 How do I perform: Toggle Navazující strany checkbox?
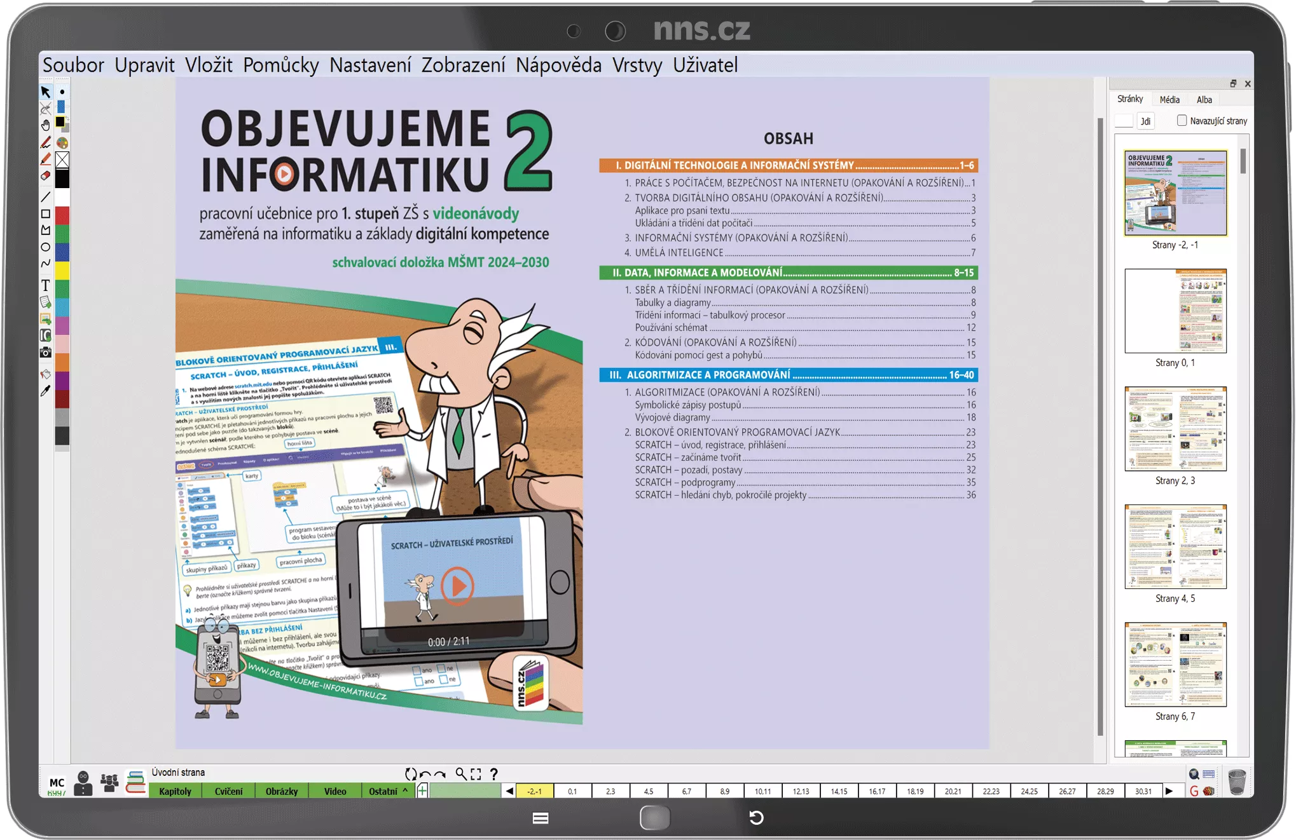1182,121
